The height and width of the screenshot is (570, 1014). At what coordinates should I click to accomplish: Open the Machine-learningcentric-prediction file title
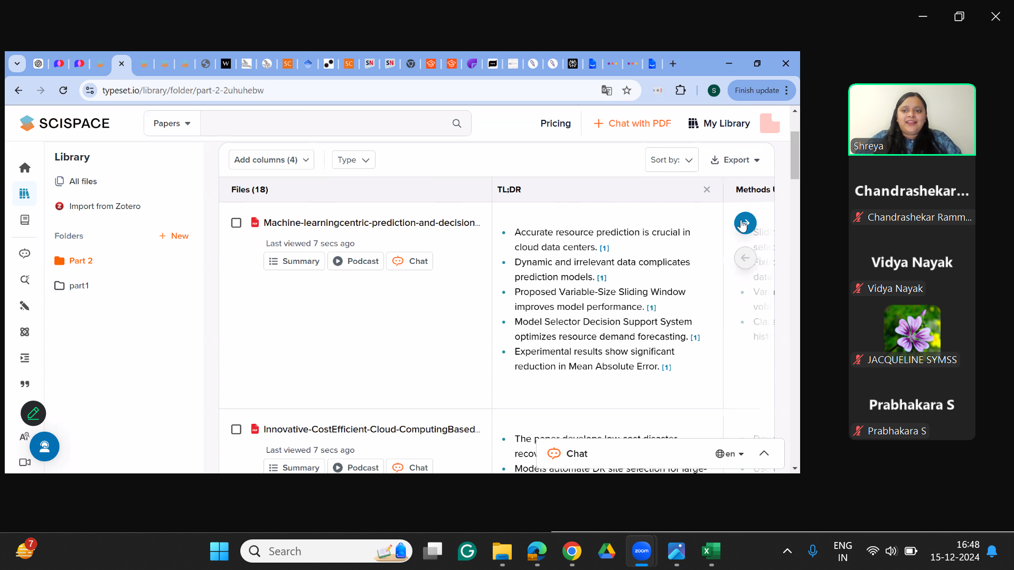tap(372, 223)
